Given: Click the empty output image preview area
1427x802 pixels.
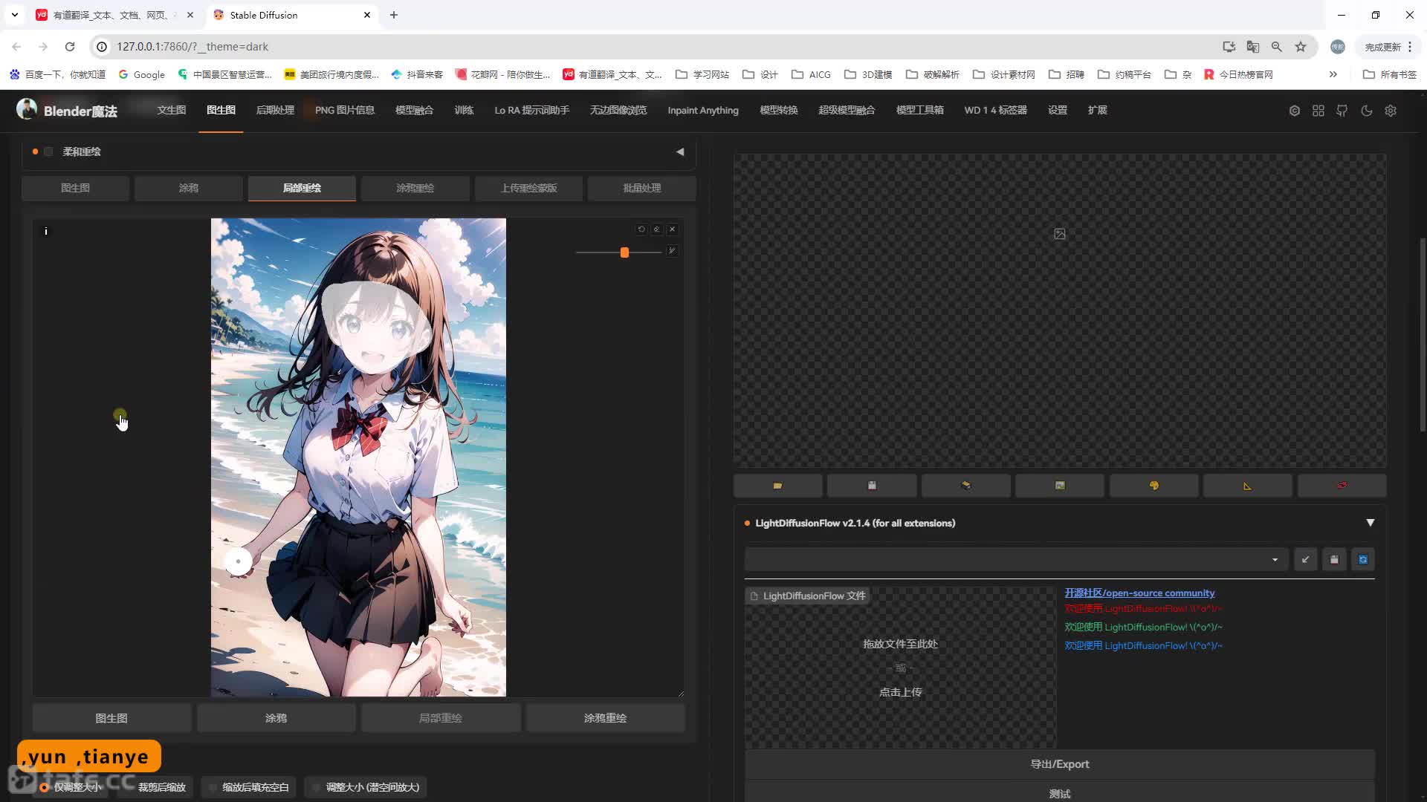Looking at the screenshot, I should [1060, 310].
